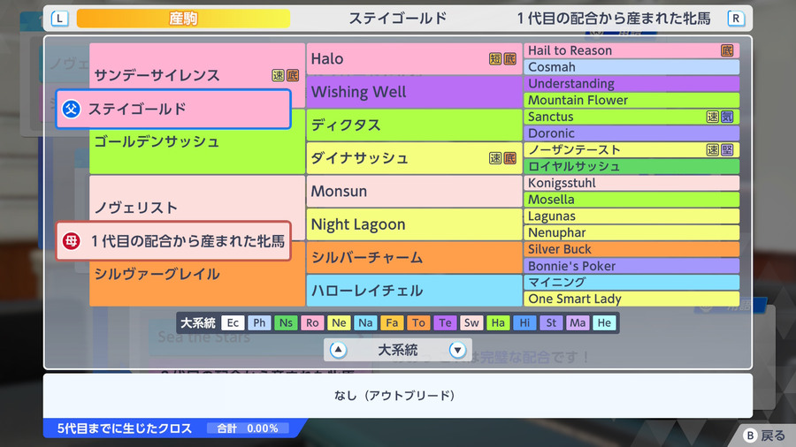Click the 底 trait icon on ダイナサッシュ

click(509, 158)
